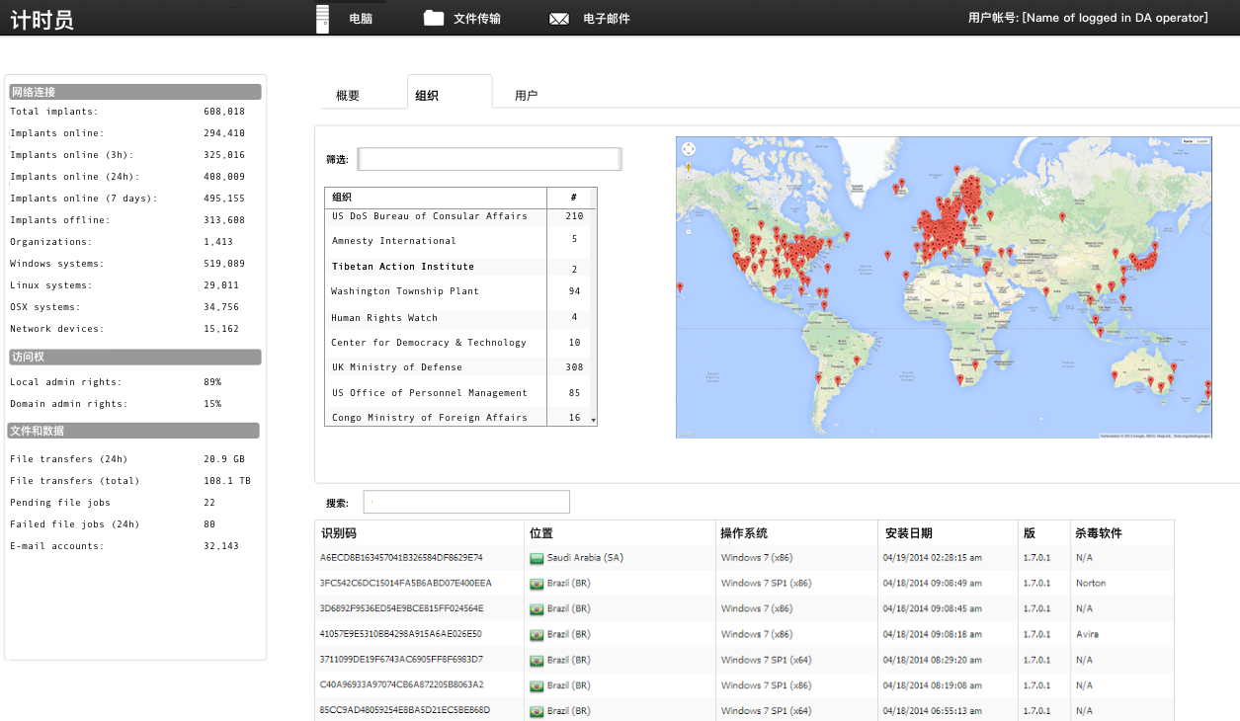Sort by the 安装日期 column header
The width and height of the screenshot is (1240, 721).
[948, 532]
